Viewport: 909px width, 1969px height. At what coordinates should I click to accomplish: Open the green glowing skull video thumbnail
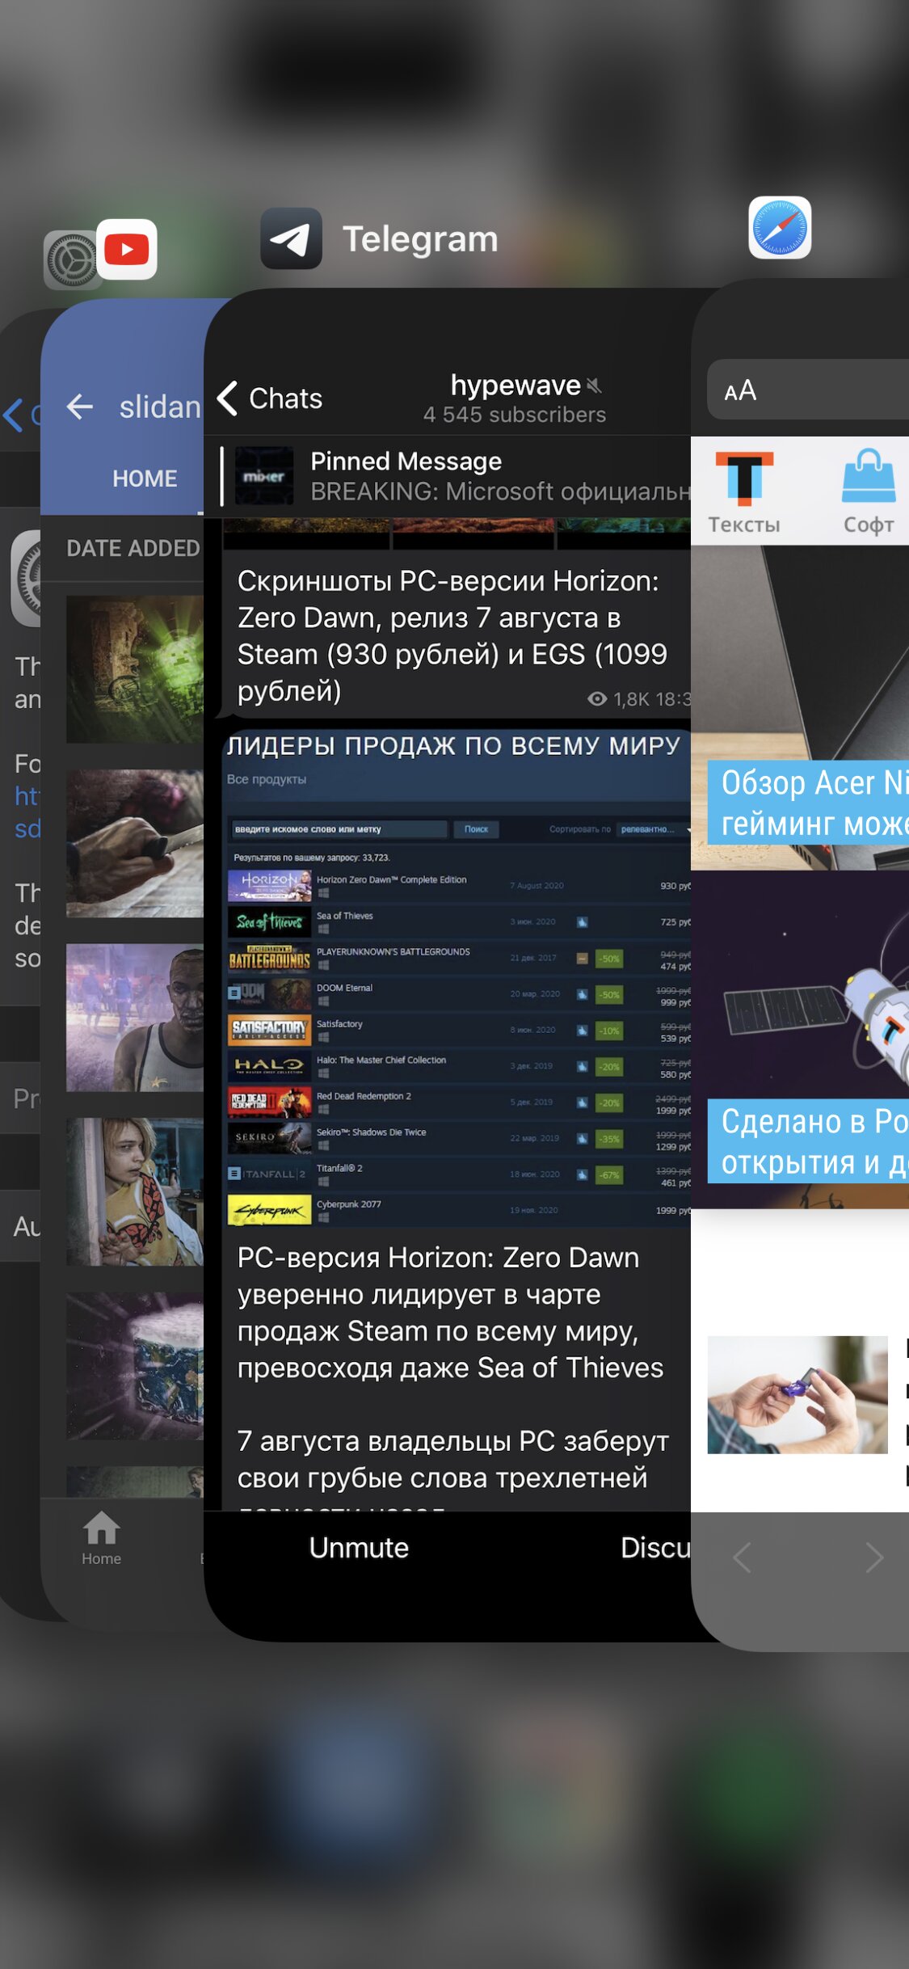click(135, 669)
